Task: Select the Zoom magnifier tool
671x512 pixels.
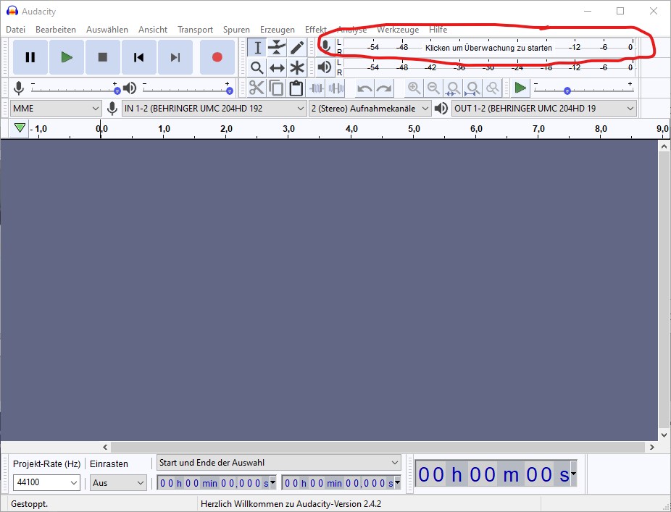Action: 257,67
